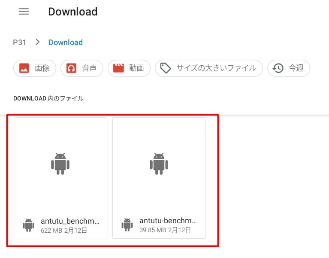The width and height of the screenshot is (329, 258).
Task: Open the 622 MB antutu_benchm file preview
Action: pos(60,164)
